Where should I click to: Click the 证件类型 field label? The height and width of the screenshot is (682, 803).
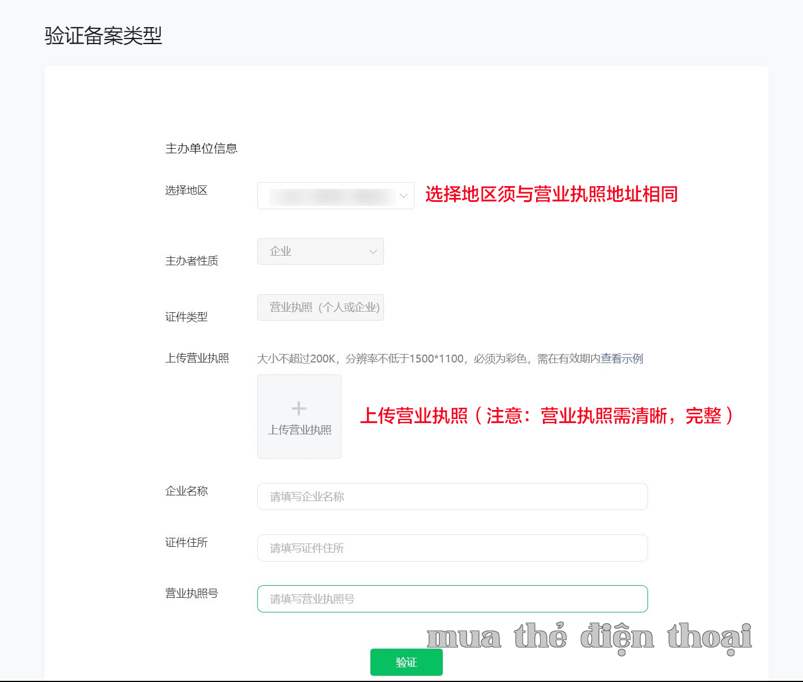pos(186,317)
